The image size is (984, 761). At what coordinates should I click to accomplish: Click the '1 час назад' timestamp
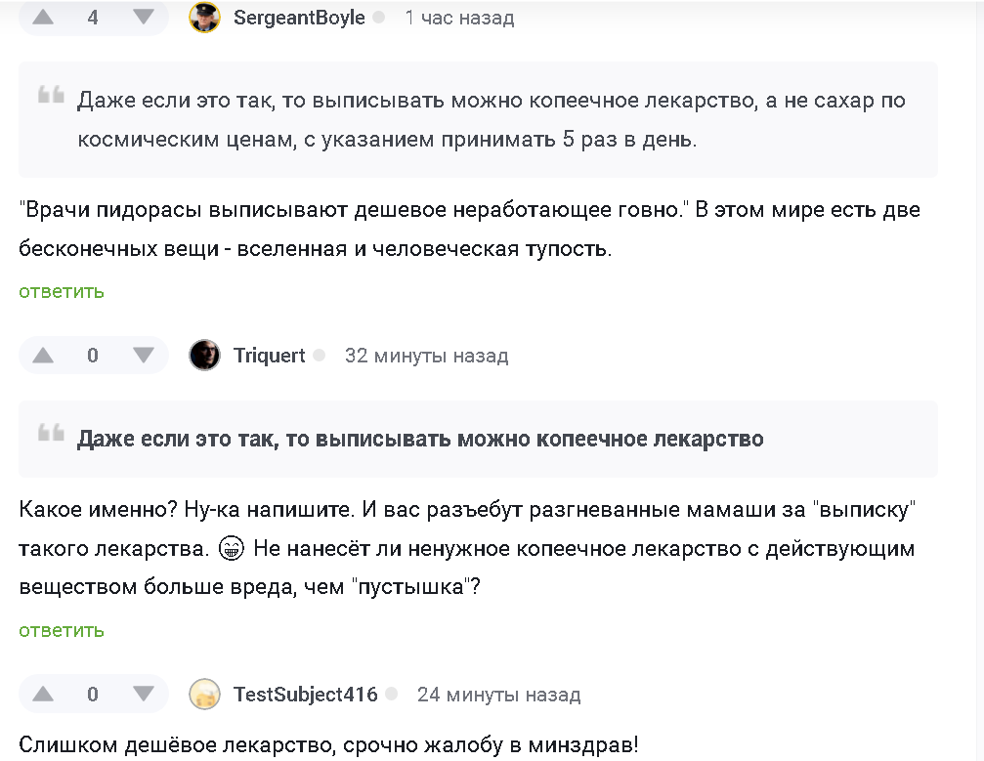coord(459,18)
